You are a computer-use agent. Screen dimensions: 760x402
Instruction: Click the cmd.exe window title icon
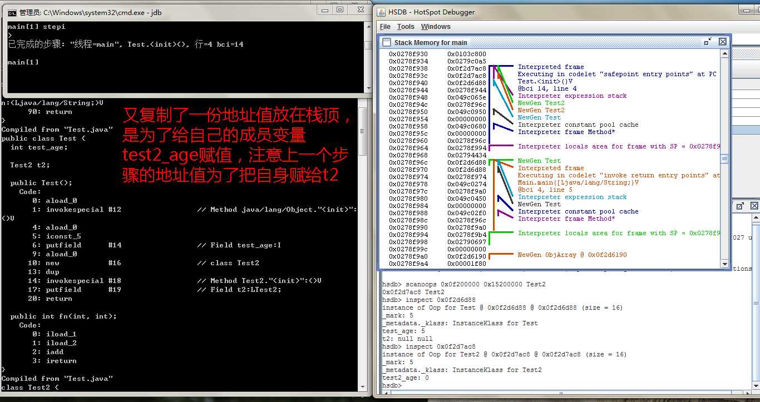click(x=11, y=12)
